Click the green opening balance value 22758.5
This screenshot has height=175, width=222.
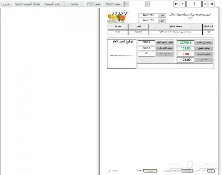point(186,43)
